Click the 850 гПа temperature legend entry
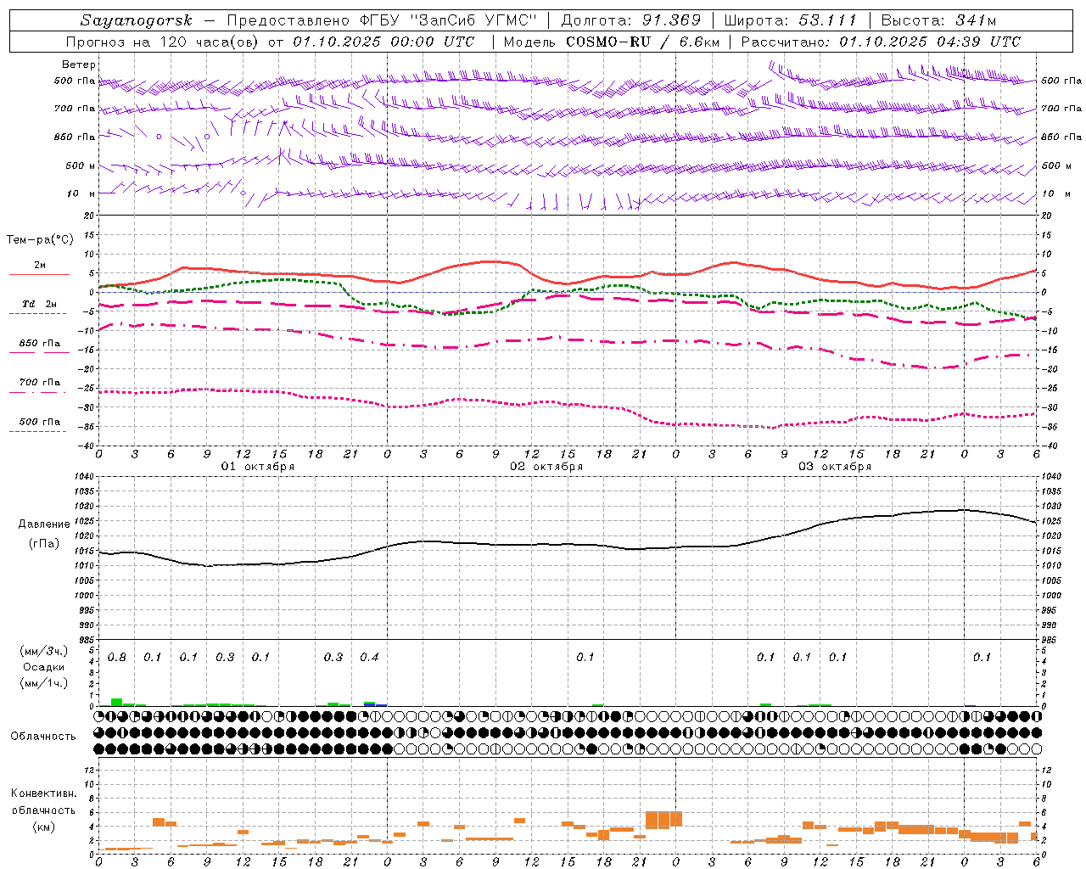Viewport: 1086px width, 869px height. click(40, 344)
